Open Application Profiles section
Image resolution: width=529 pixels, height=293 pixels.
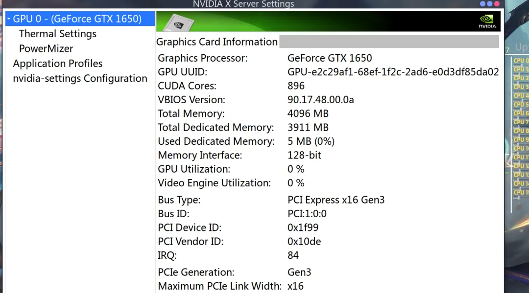pos(58,63)
